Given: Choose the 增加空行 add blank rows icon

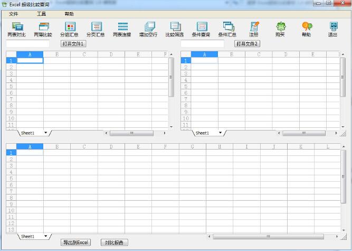Looking at the screenshot, I should [x=148, y=29].
